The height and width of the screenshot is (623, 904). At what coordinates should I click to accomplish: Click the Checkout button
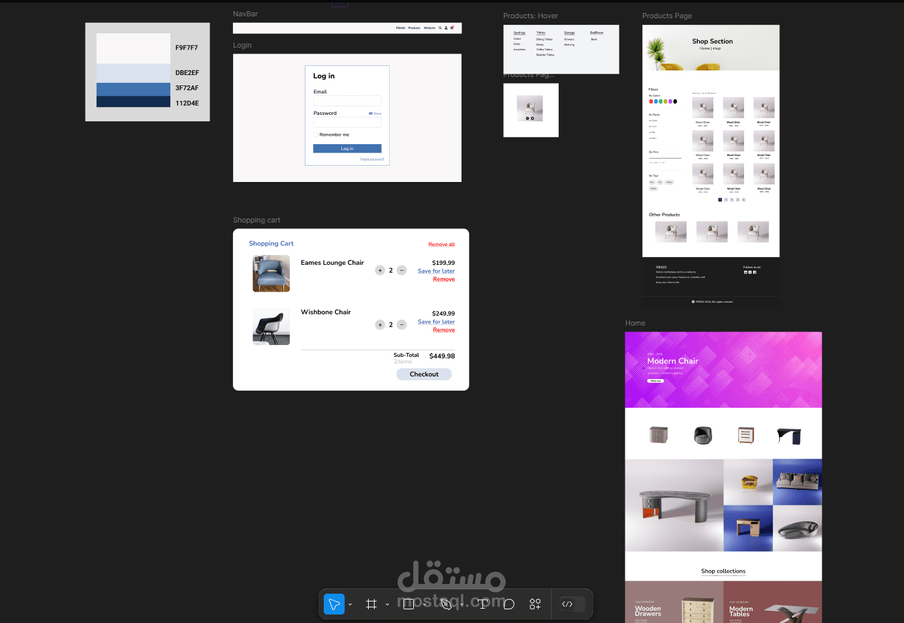424,374
